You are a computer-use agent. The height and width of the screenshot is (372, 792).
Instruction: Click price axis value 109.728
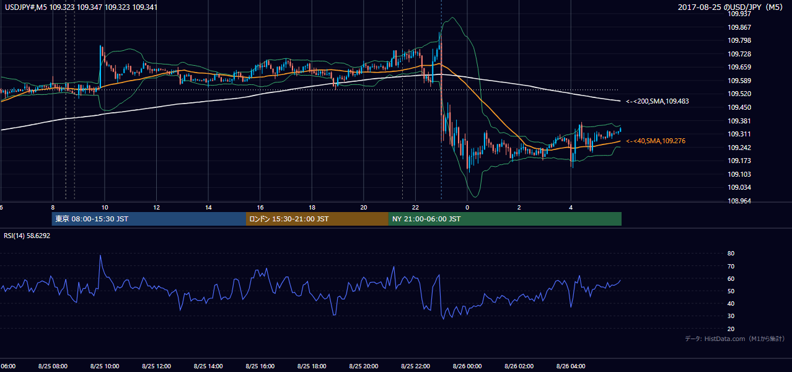coord(739,54)
